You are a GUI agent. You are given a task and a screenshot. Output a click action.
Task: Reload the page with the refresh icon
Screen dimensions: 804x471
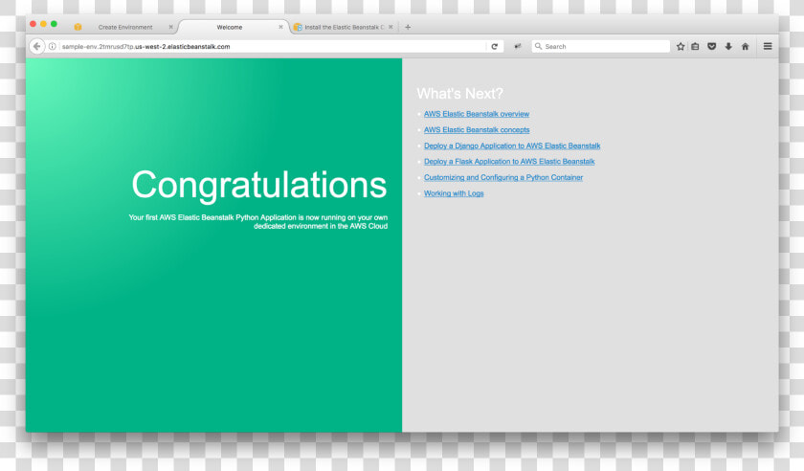point(494,46)
